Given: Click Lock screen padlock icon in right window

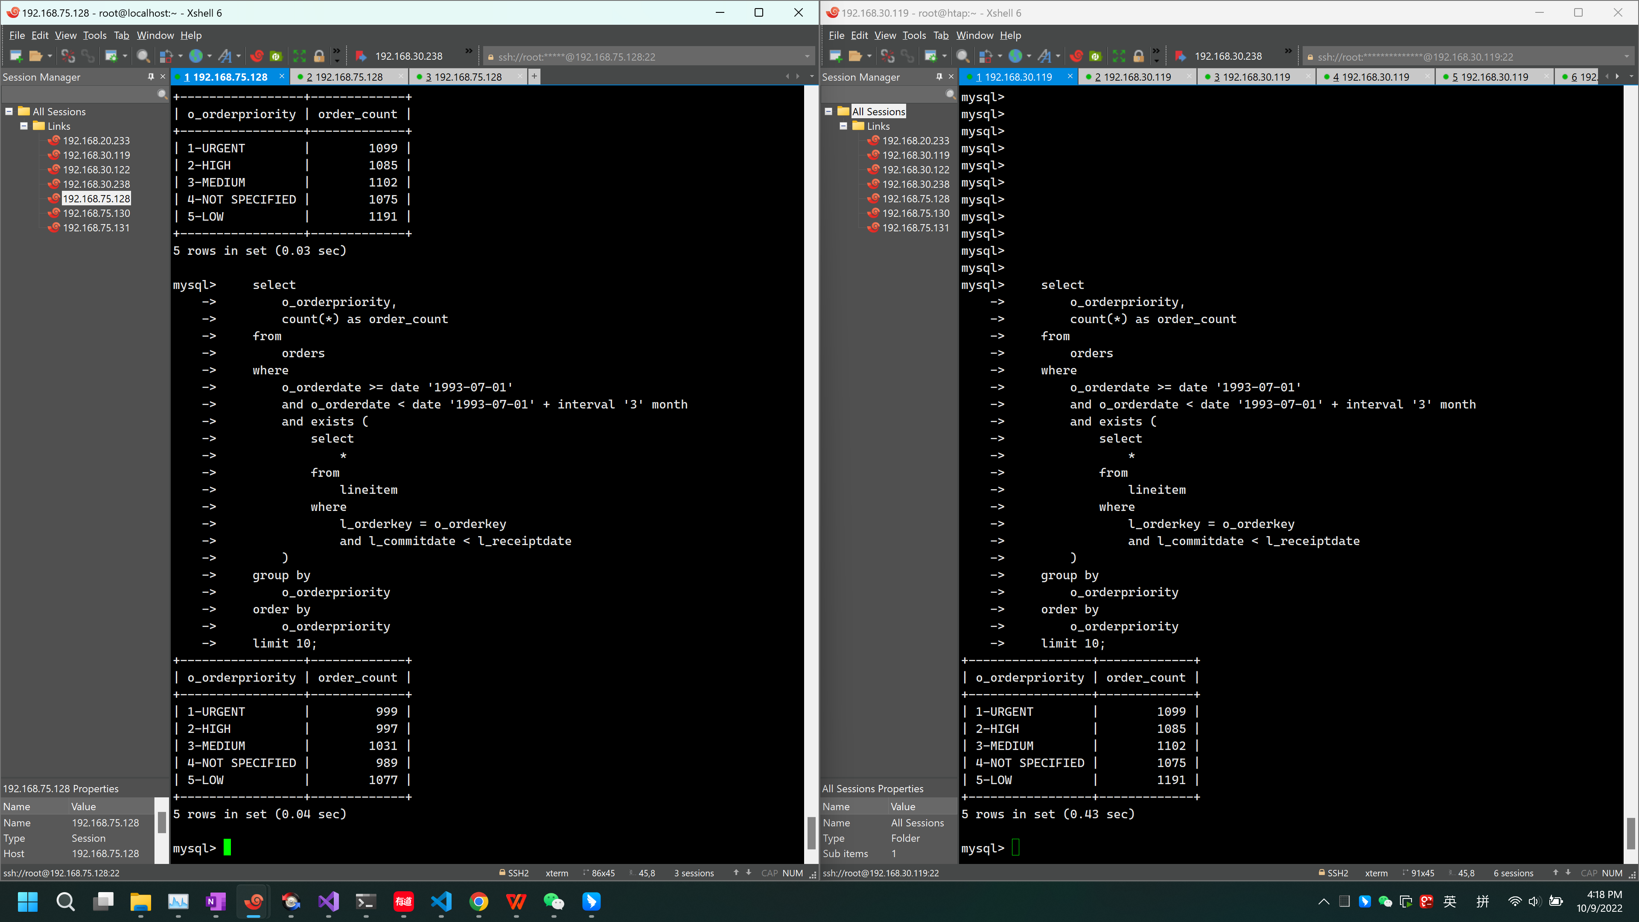Looking at the screenshot, I should coord(1138,57).
